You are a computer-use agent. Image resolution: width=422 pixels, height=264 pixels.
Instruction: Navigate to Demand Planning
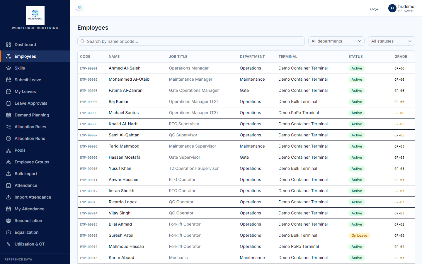pos(35,115)
